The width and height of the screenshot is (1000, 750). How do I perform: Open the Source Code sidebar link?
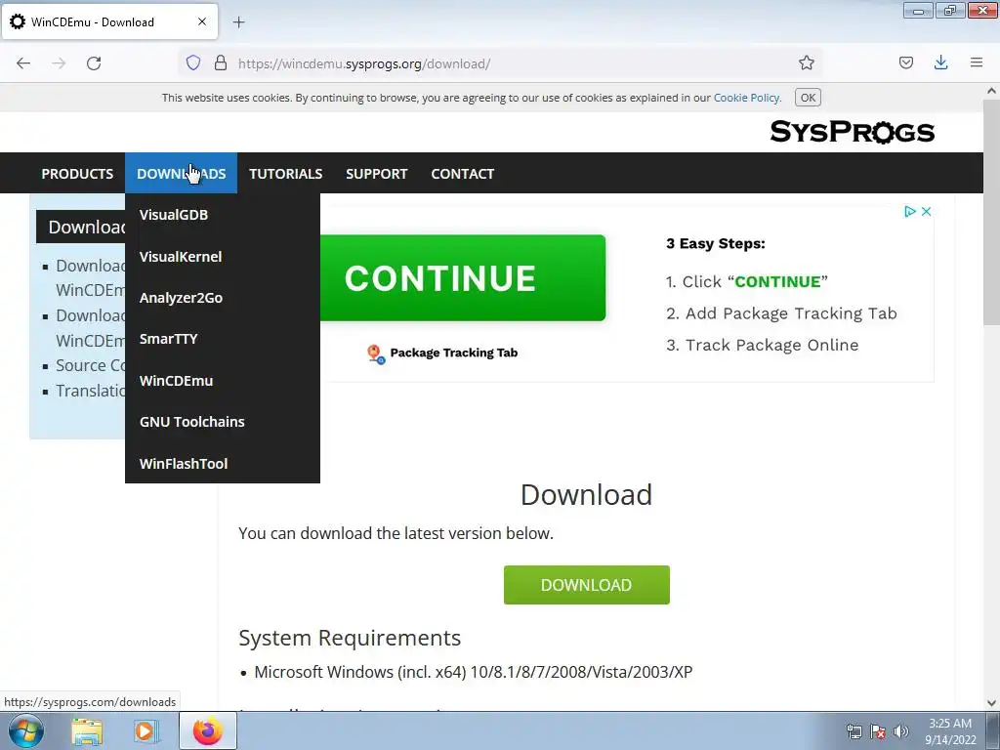90,365
